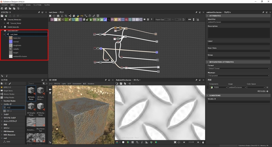
Task: Click the undo icon in main toolbar
Action: (x=18, y=8)
